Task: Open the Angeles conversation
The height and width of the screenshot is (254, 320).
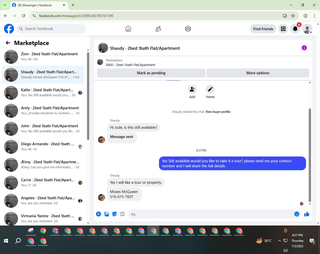Action: point(43,201)
